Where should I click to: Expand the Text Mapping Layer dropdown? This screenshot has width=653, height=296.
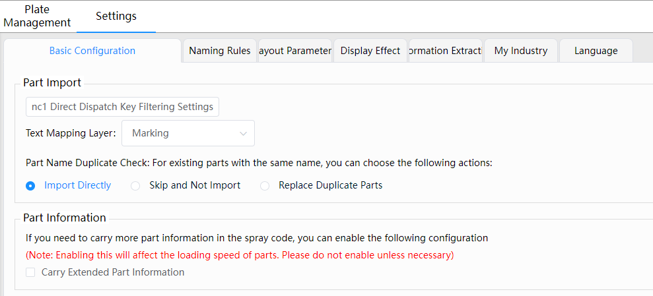coord(188,133)
